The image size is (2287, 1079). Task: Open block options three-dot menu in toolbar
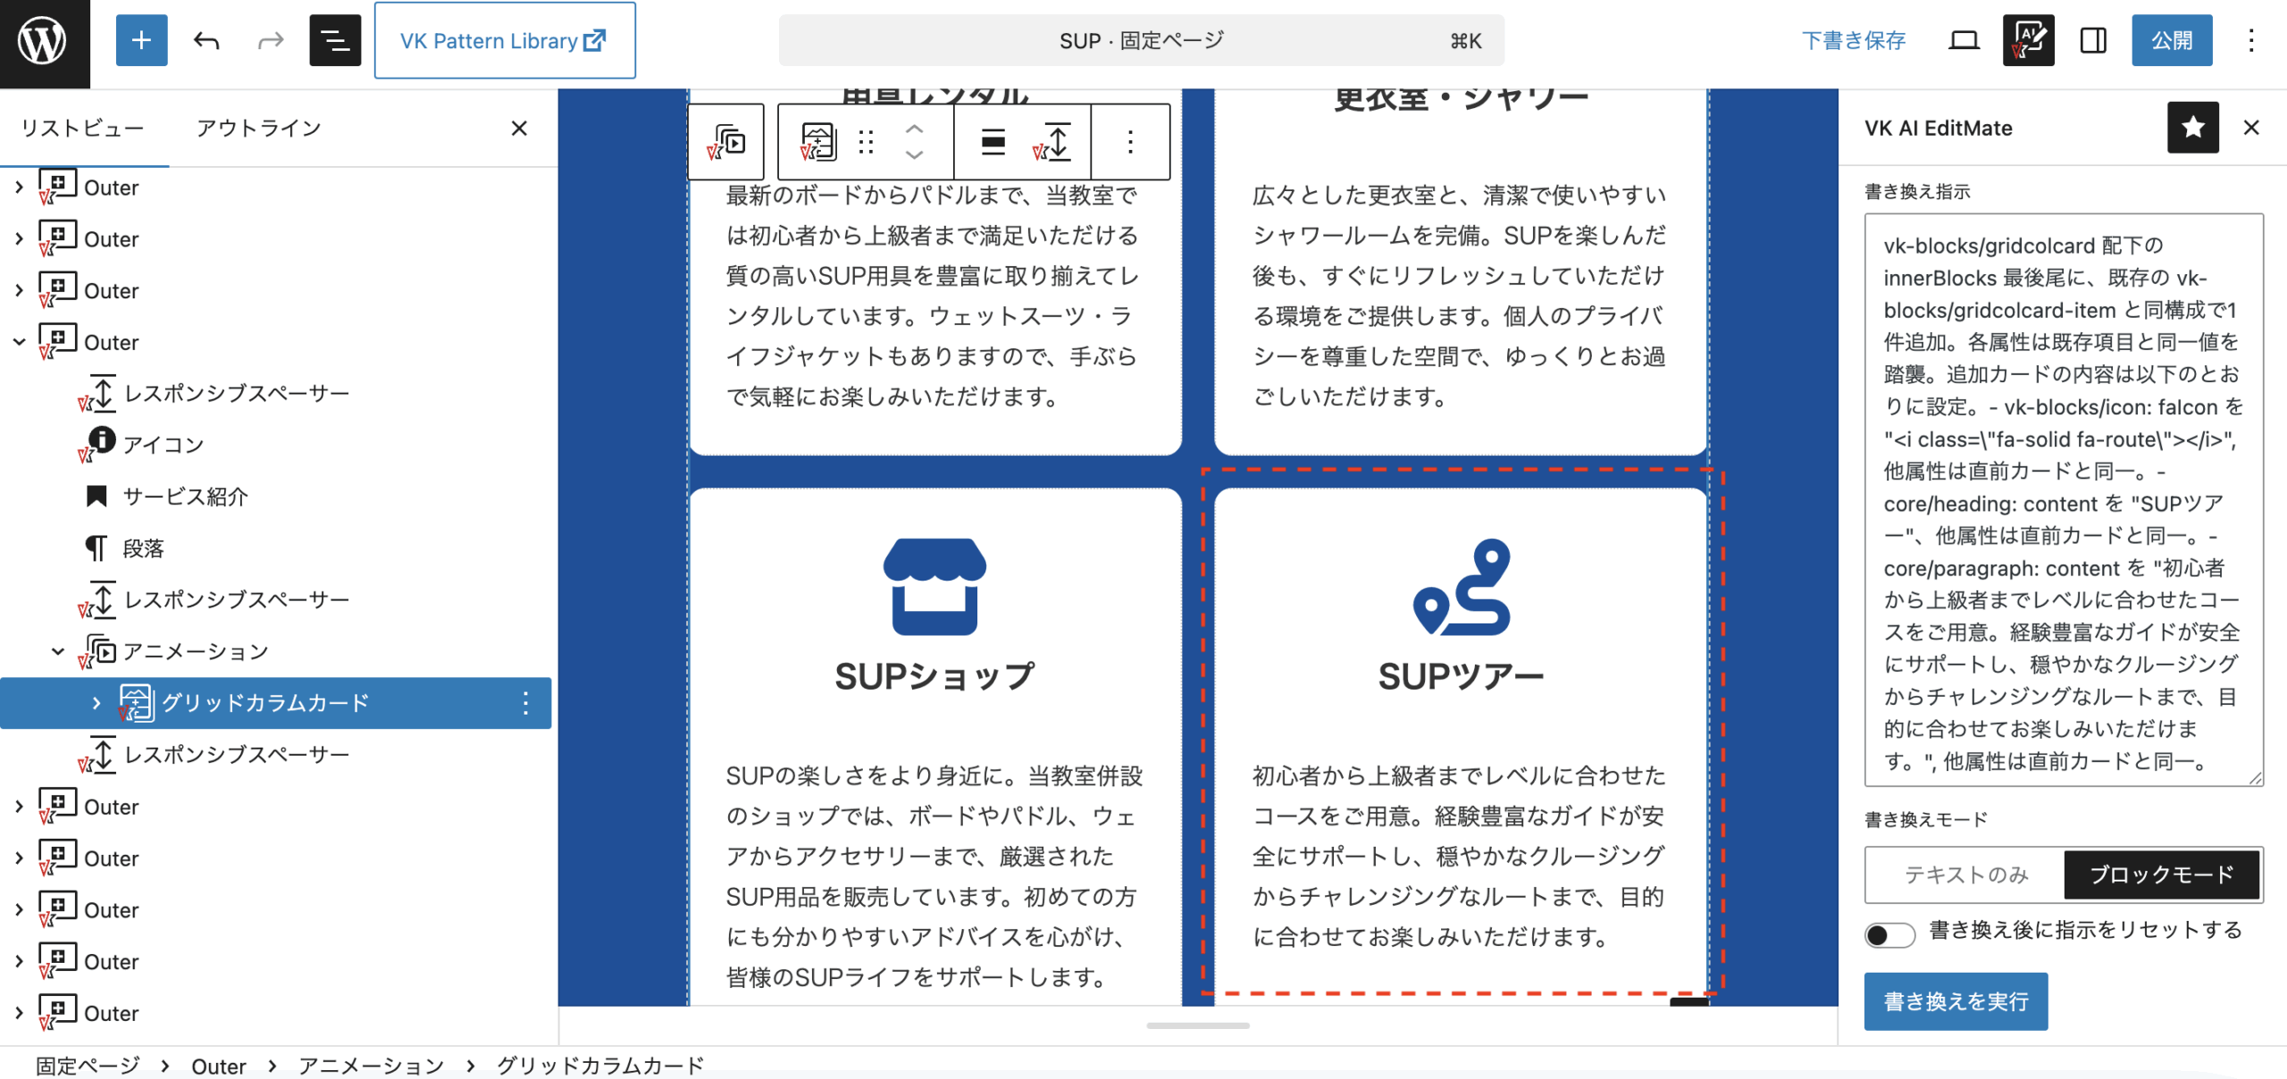pos(1130,142)
